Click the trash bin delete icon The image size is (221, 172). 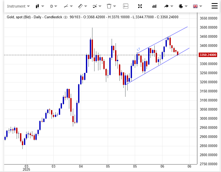(x=109, y=6)
